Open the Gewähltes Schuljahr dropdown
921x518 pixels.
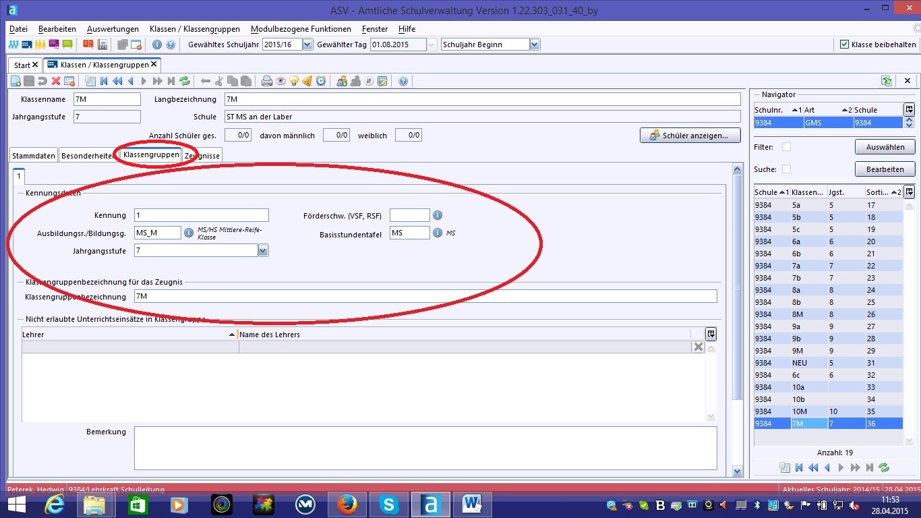[x=307, y=45]
